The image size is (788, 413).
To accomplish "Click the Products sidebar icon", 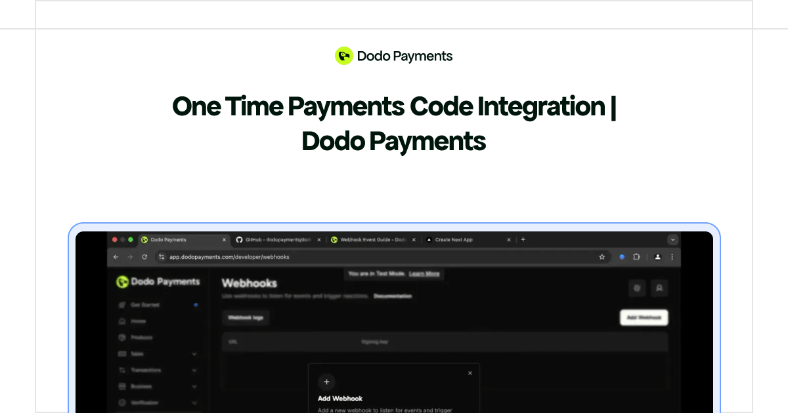I will [x=122, y=338].
